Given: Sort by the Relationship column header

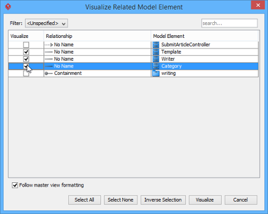Looking at the screenshot, I should click(x=97, y=36).
